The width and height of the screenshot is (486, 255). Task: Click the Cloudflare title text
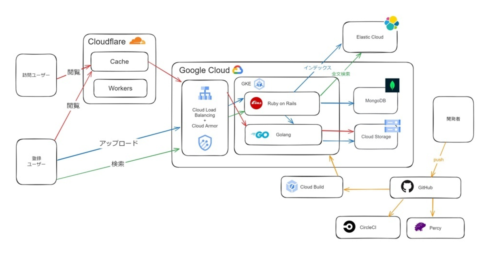click(x=107, y=41)
